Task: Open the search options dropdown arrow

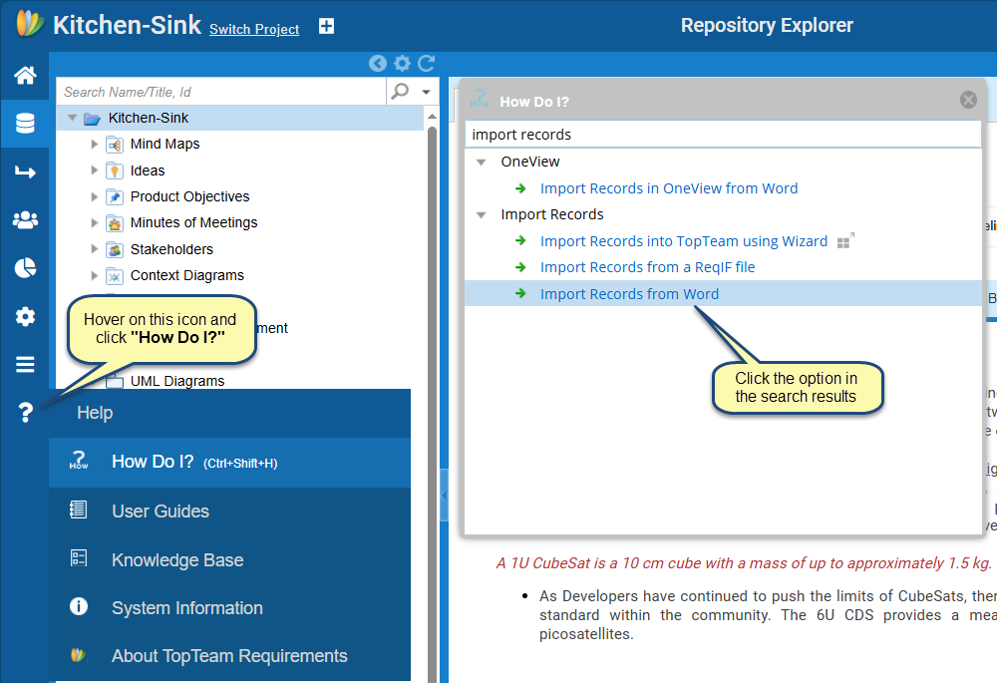Action: 426,92
